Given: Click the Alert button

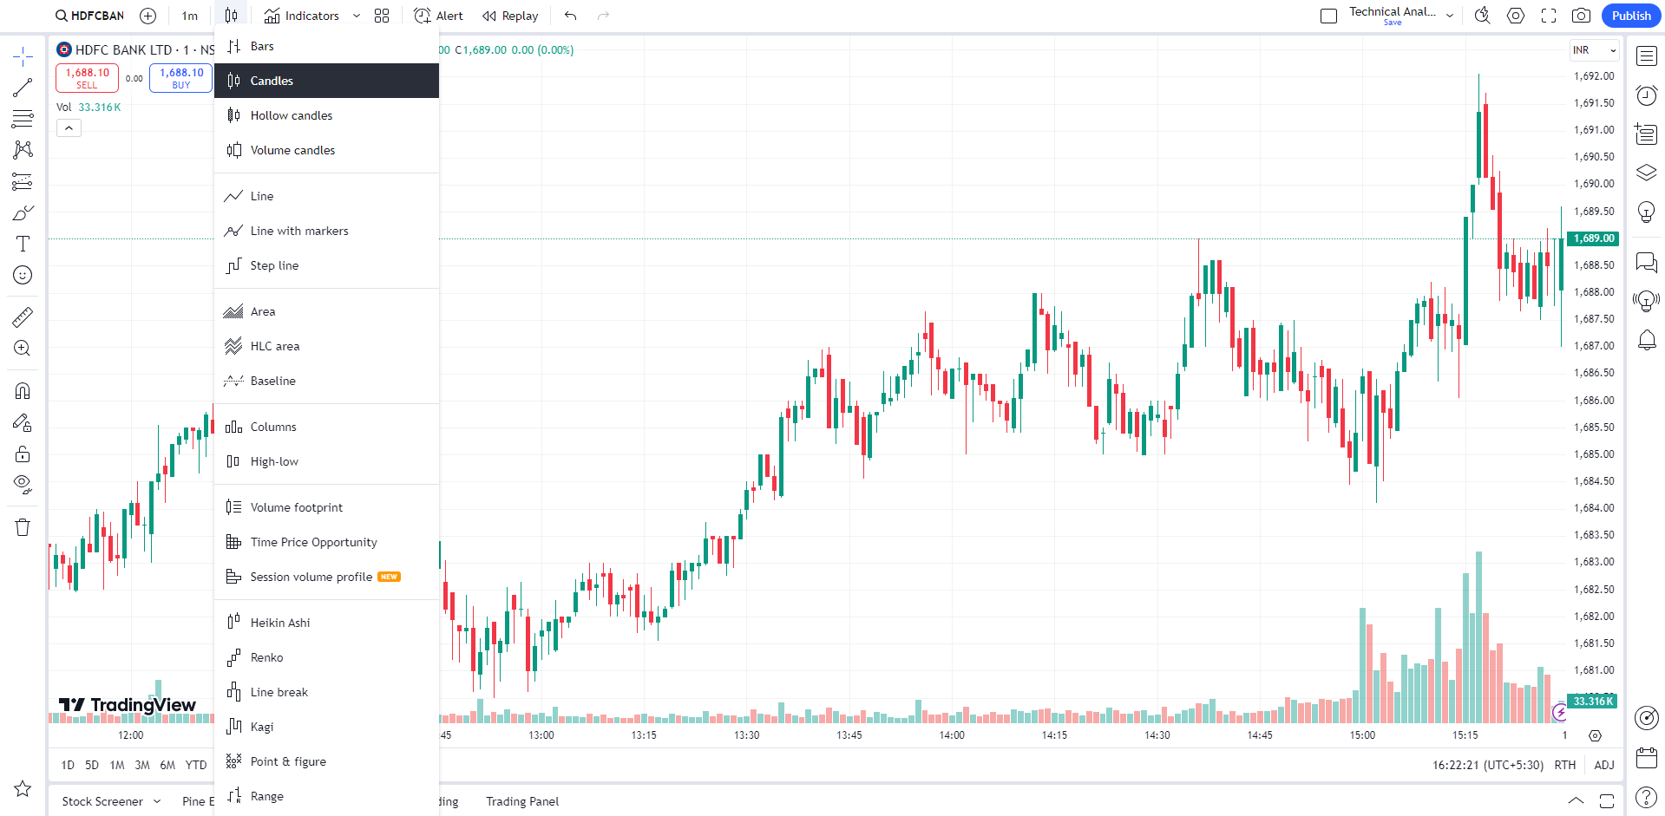Looking at the screenshot, I should pos(438,16).
